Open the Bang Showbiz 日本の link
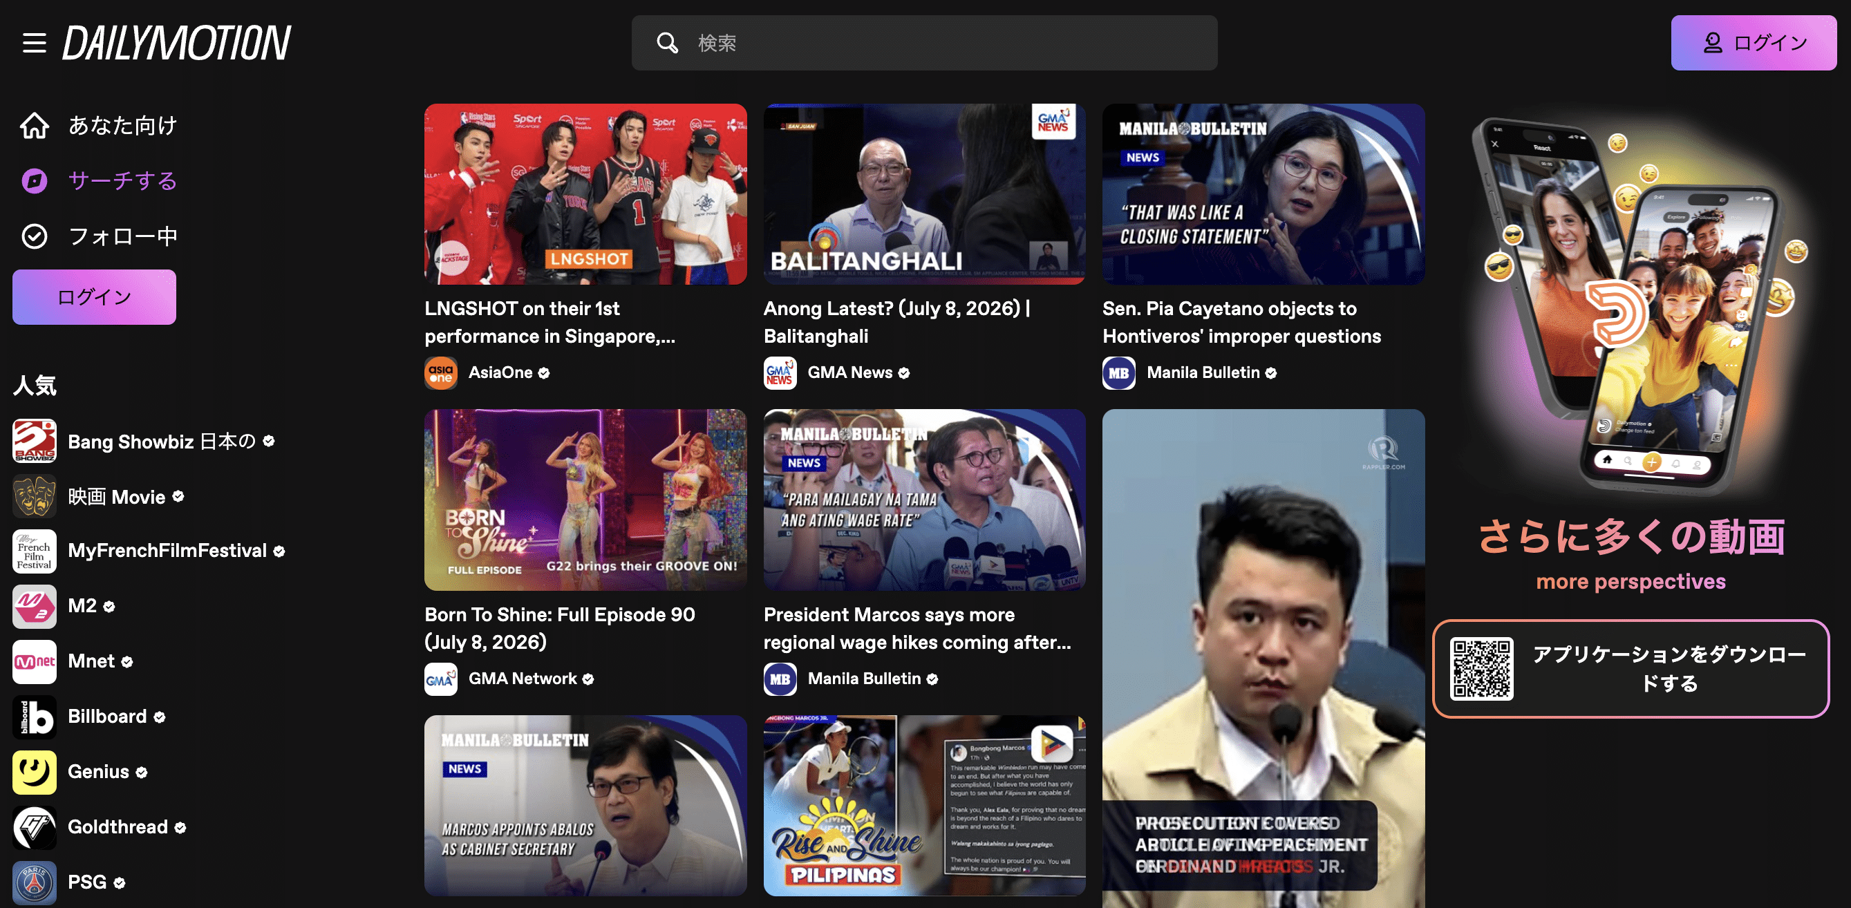The height and width of the screenshot is (908, 1851). coord(162,441)
